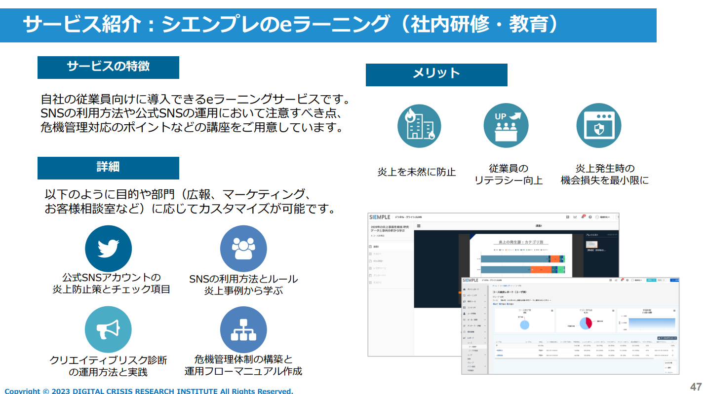Screen dimensions: 706x394
Task: Click the UP employees literacy icon
Action: (506, 126)
